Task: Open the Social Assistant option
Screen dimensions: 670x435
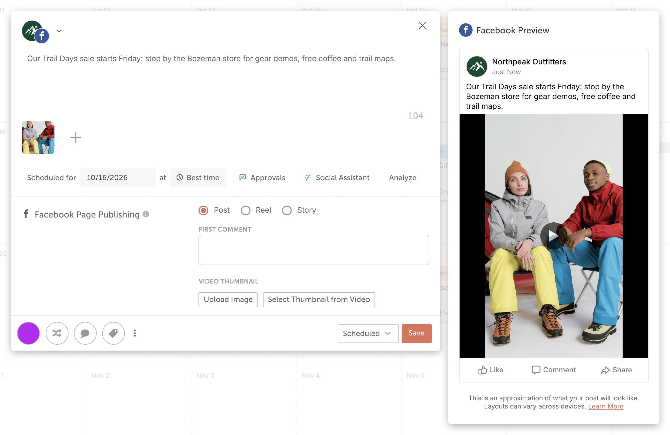Action: [x=337, y=178]
